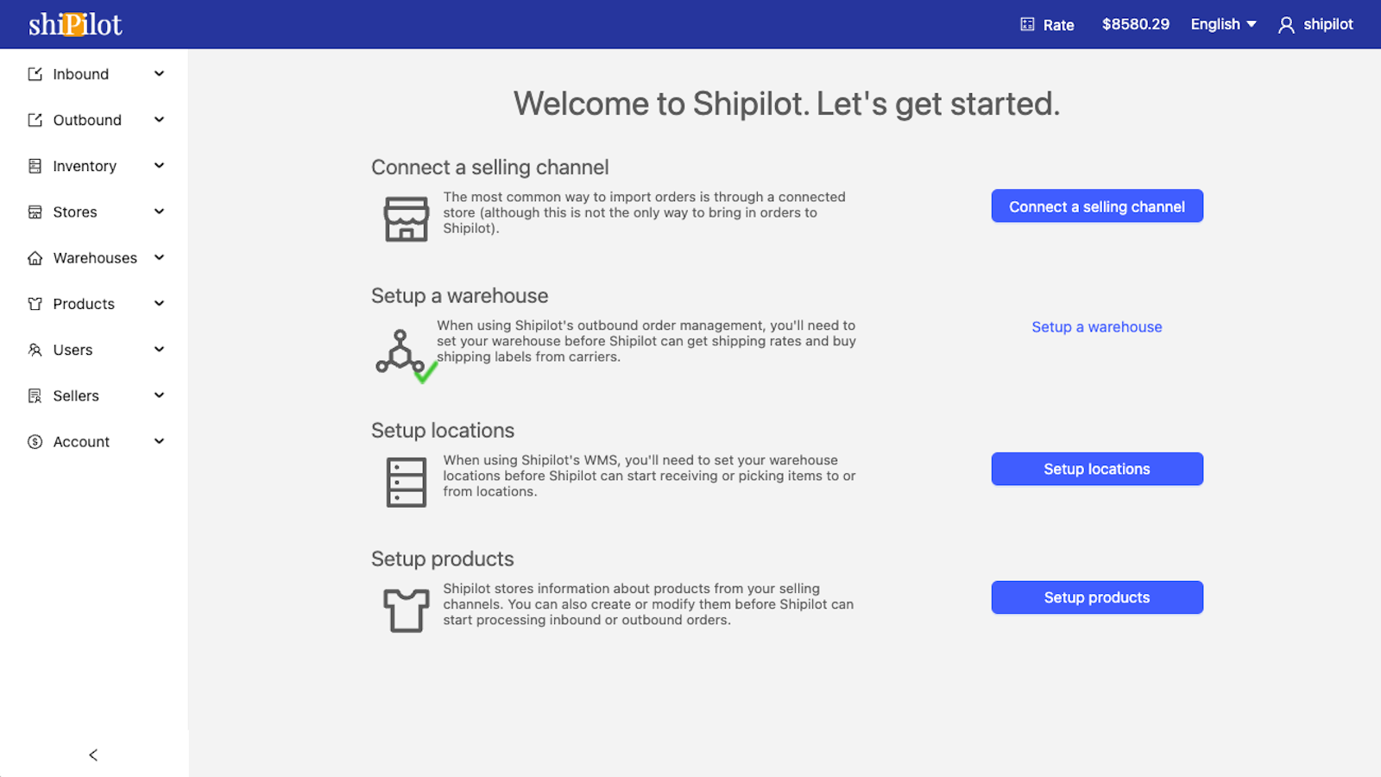Follow the Setup a warehouse link

tap(1096, 327)
